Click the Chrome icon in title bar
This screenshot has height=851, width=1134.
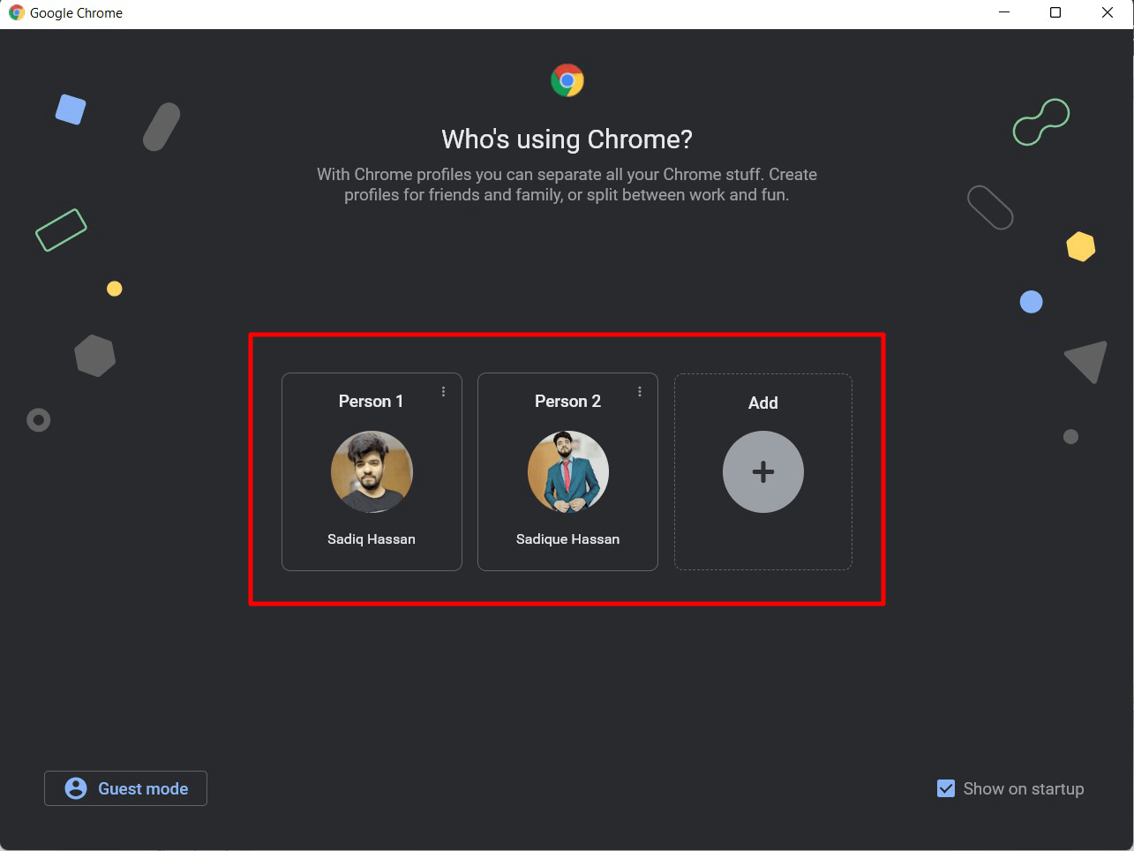click(16, 13)
